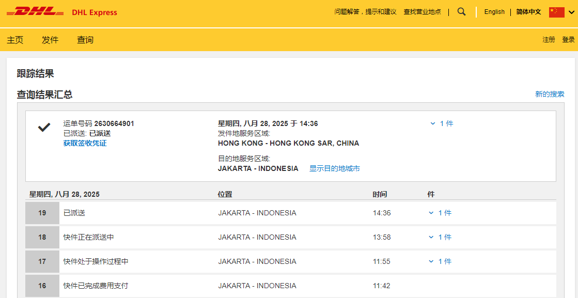Expand pieces for checkpoint 17
Image resolution: width=578 pixels, height=298 pixels.
(440, 261)
